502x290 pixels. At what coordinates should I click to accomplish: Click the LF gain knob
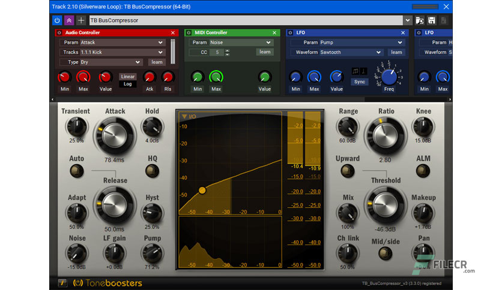point(114,253)
